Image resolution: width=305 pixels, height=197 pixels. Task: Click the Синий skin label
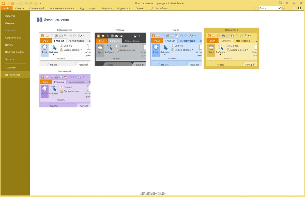click(x=176, y=30)
